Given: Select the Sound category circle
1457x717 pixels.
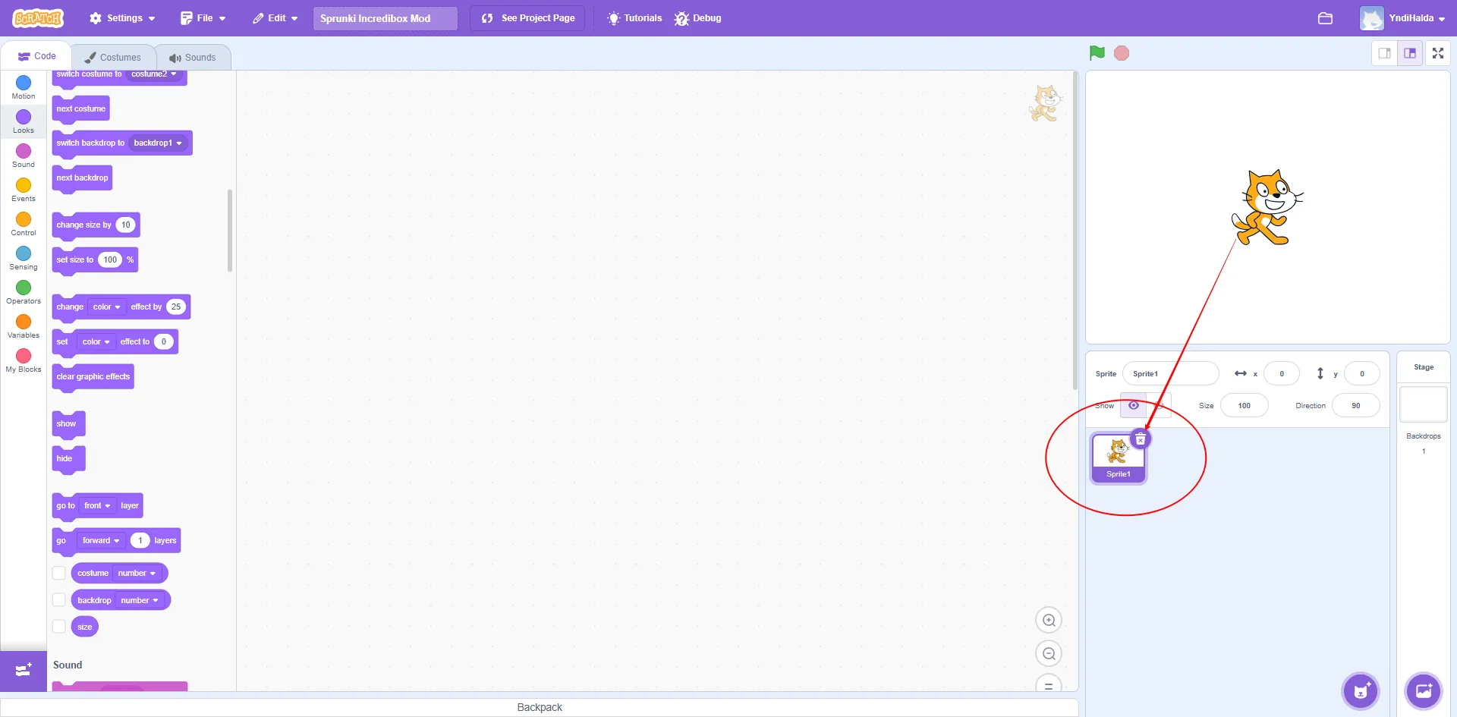Looking at the screenshot, I should (x=24, y=151).
